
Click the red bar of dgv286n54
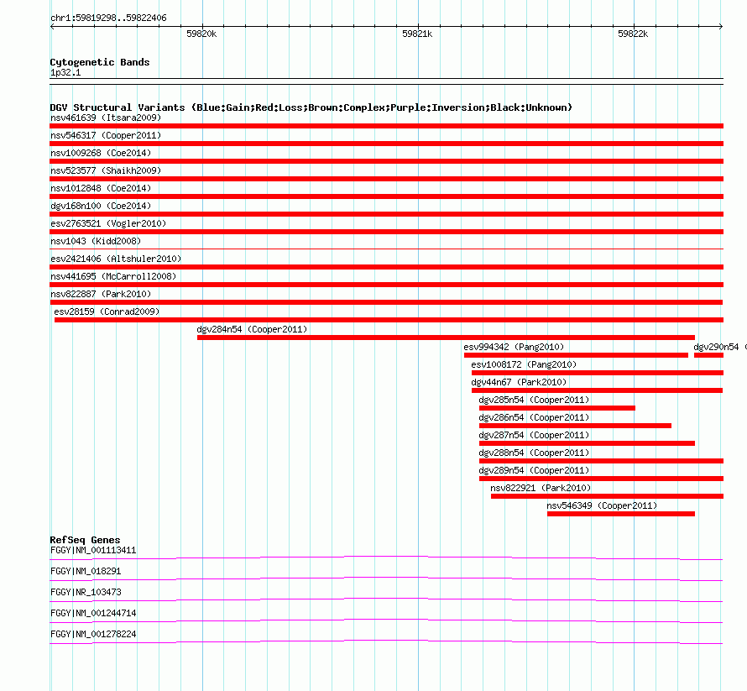(575, 426)
